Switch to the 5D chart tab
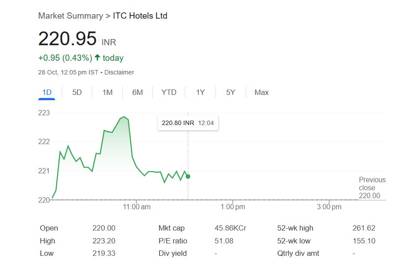411x270 pixels. coord(77,92)
